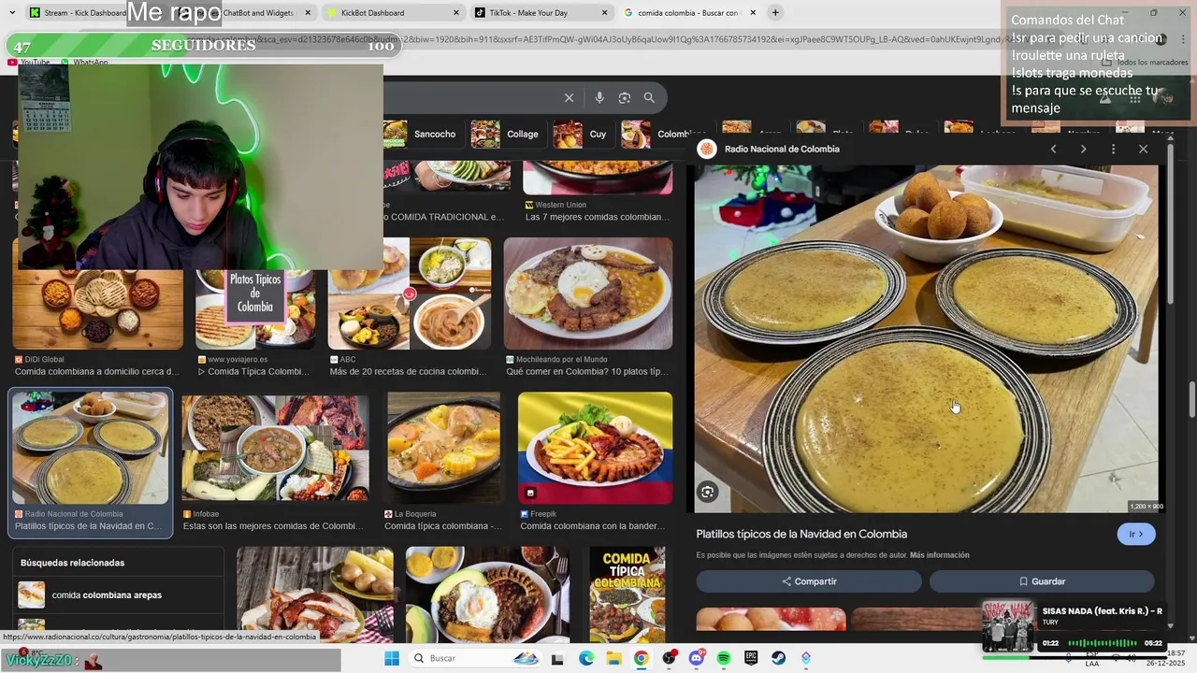Go to next image in preview panel
Image resolution: width=1197 pixels, height=673 pixels.
point(1083,150)
